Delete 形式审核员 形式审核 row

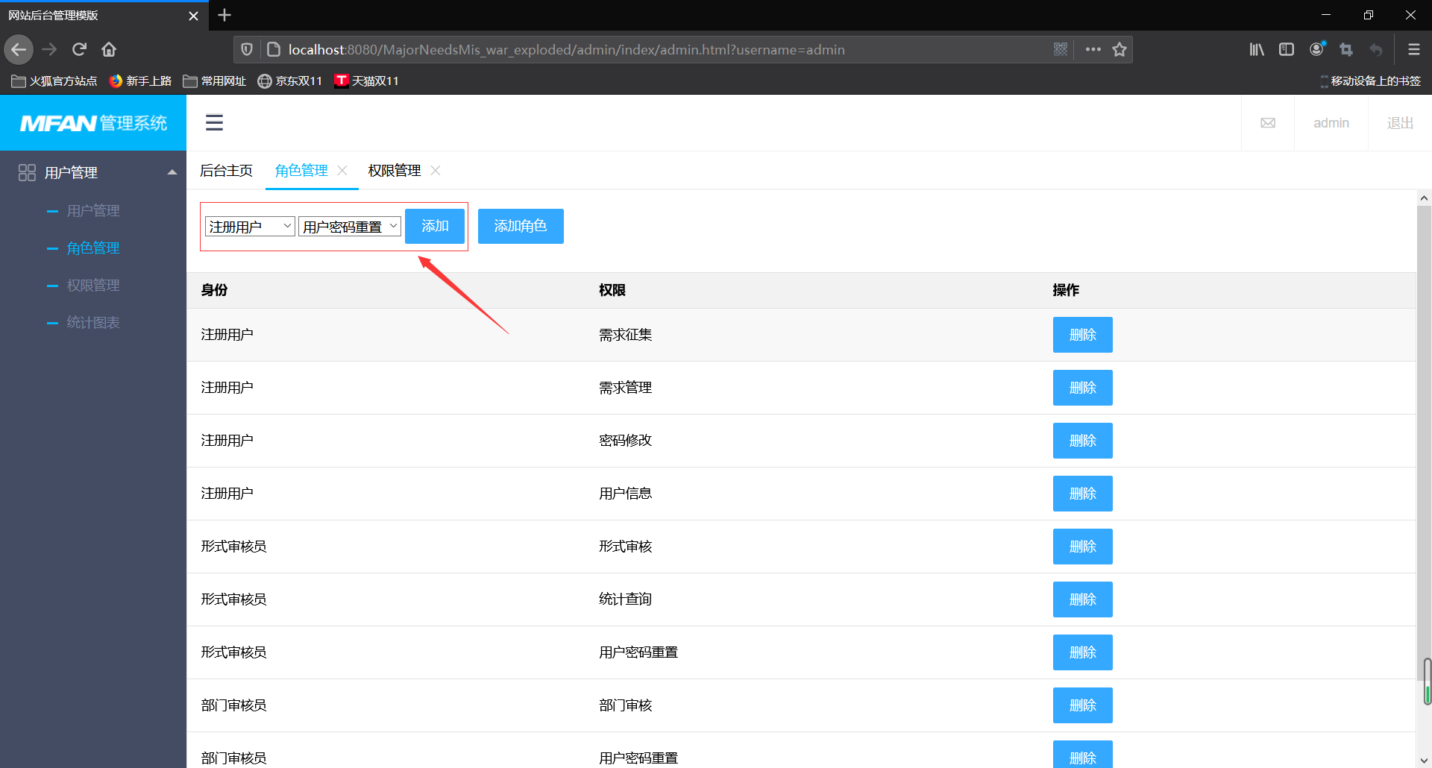(1083, 547)
